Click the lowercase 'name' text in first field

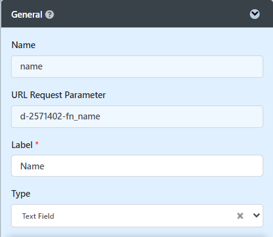[32, 66]
